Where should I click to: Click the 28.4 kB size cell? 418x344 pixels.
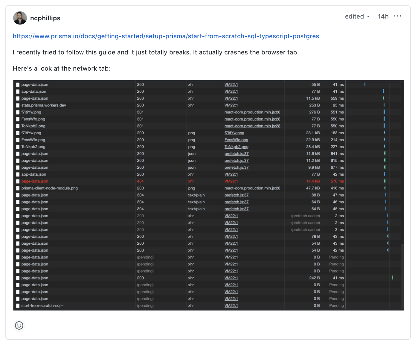[313, 147]
